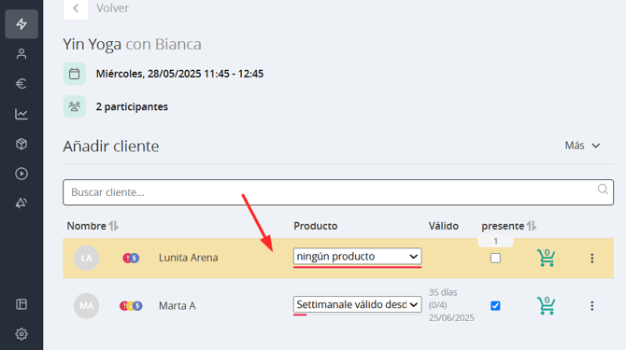Open three-dot options menu for Lunita Arena
Screen dimensions: 626x350
(592, 259)
